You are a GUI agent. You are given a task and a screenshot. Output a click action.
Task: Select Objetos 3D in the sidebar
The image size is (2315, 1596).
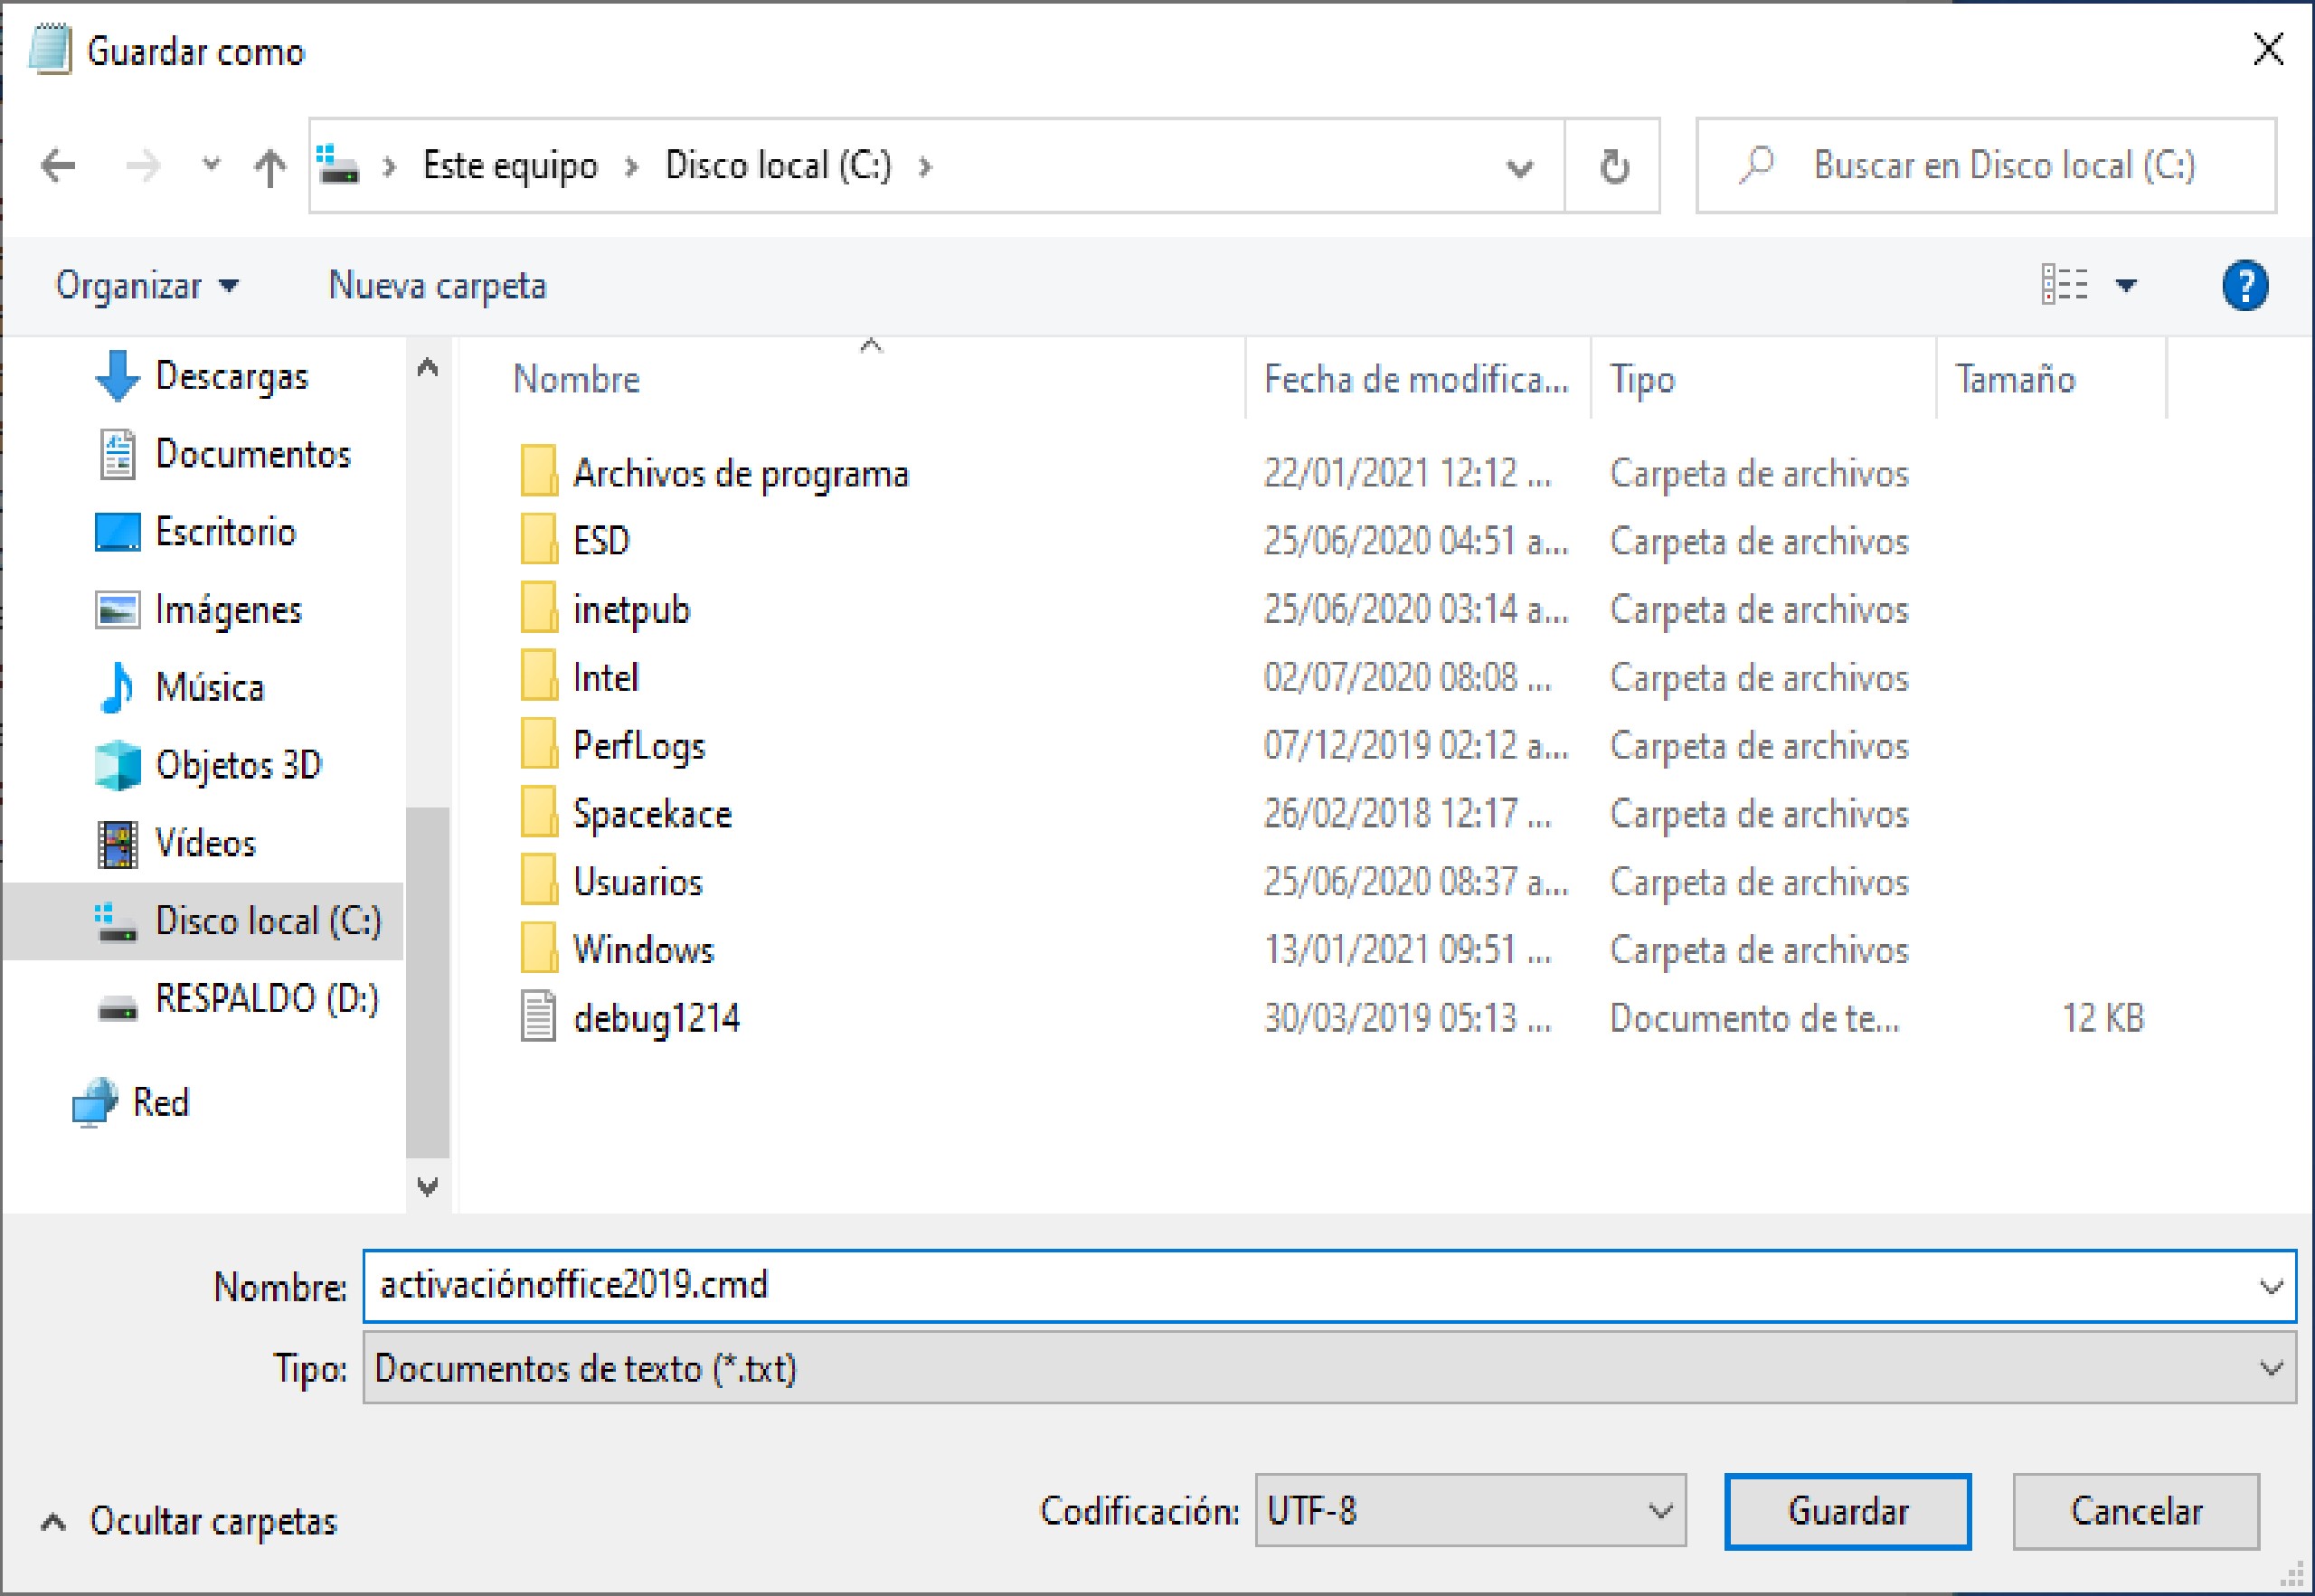pyautogui.click(x=240, y=765)
